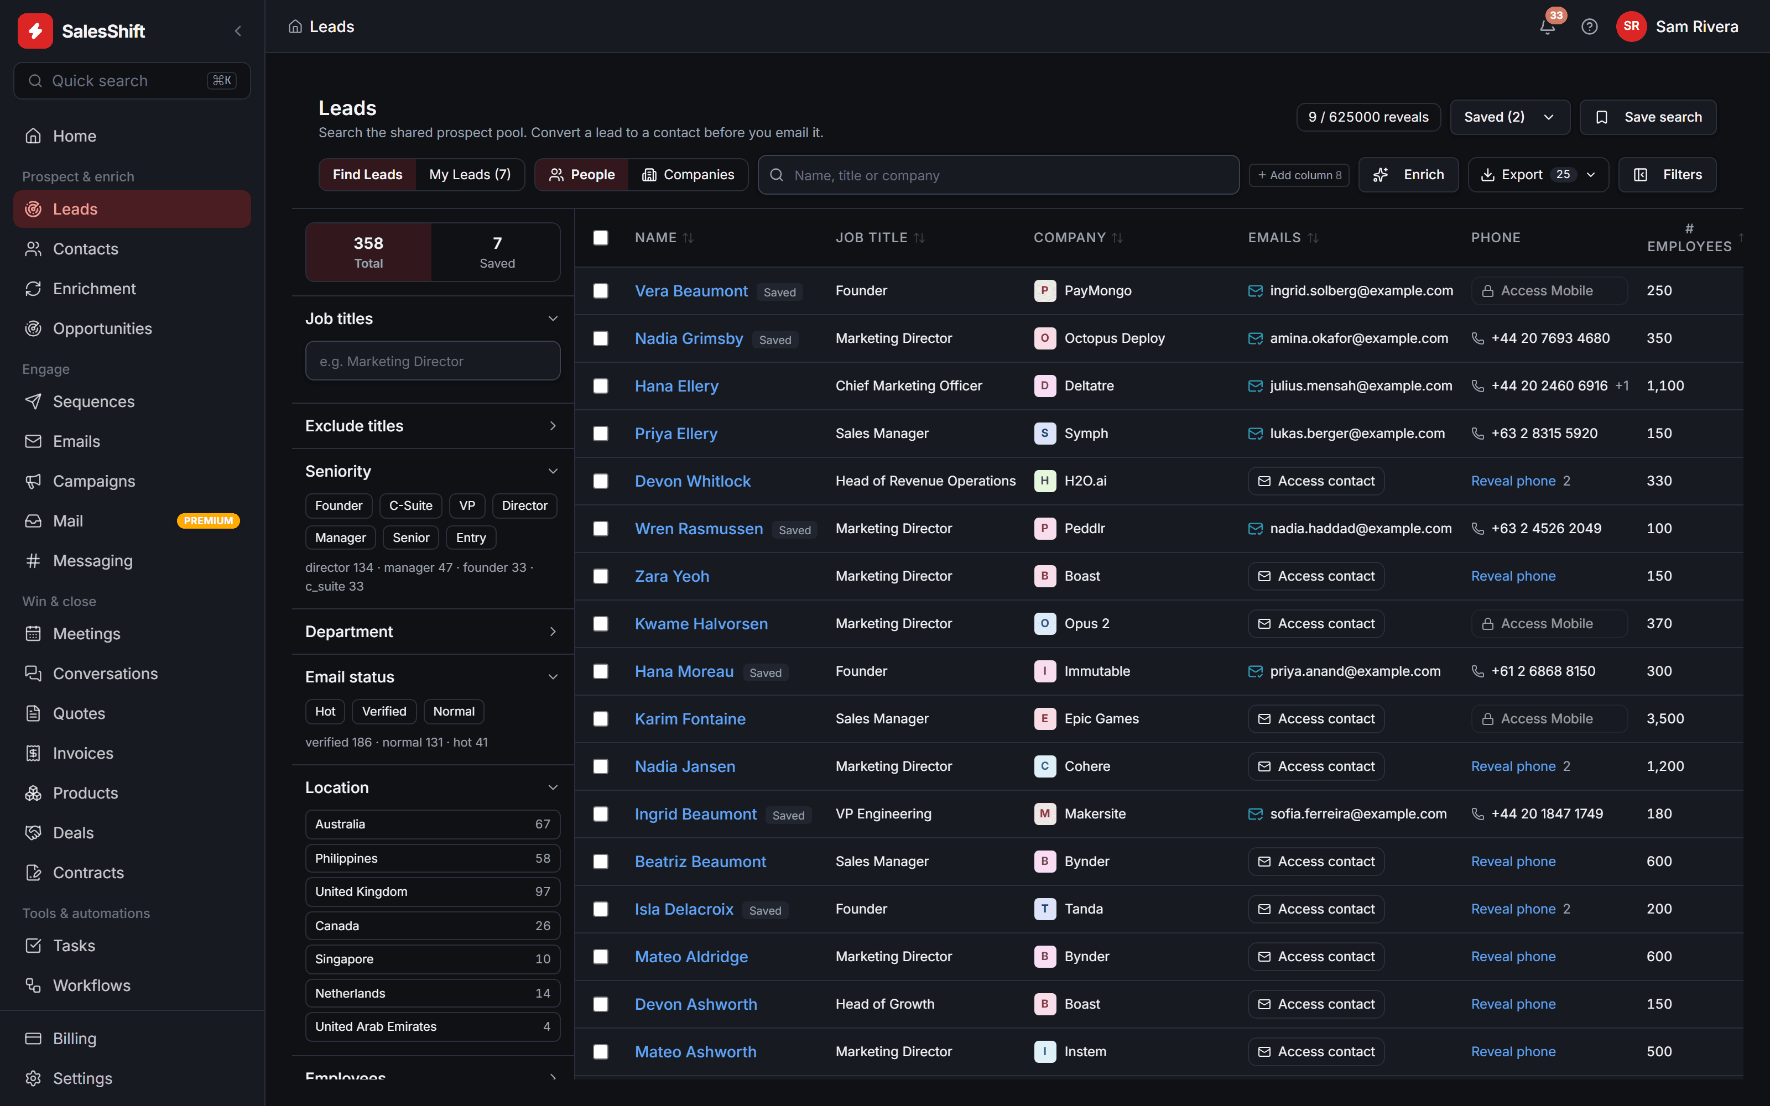Collapse the Seniority filter section
The image size is (1770, 1106).
coord(553,471)
